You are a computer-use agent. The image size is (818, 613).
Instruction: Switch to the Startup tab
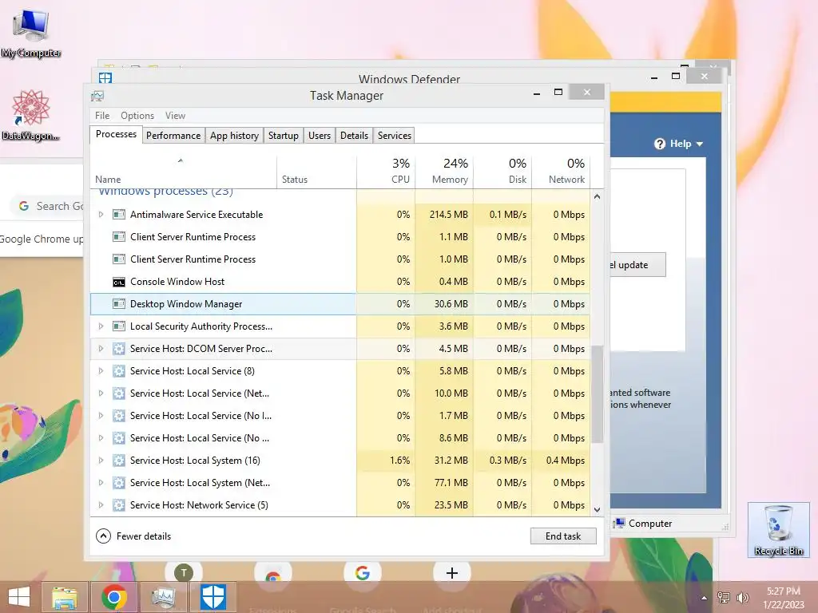[x=284, y=136]
